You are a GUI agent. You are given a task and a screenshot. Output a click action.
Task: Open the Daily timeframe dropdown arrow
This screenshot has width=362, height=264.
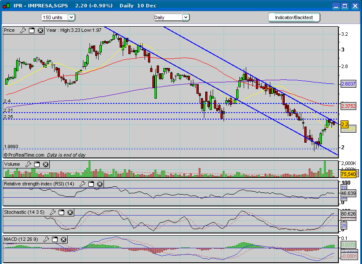point(185,17)
